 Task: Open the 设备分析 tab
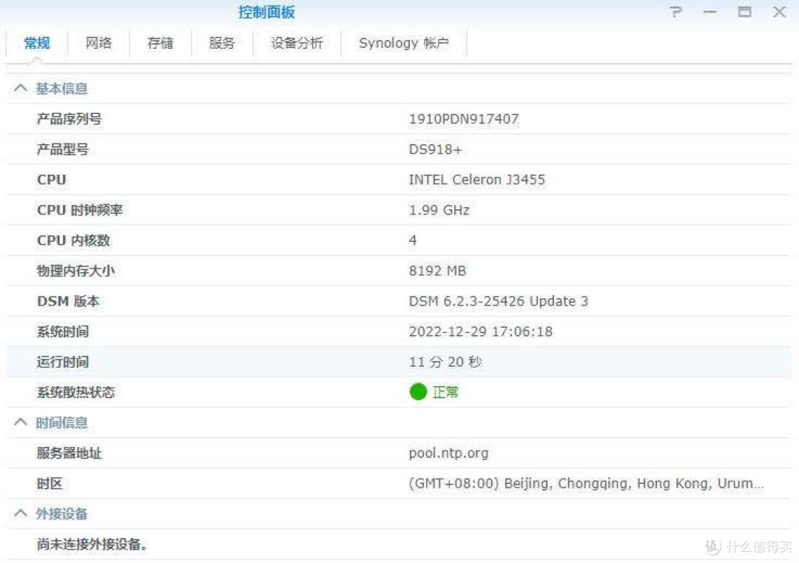297,43
